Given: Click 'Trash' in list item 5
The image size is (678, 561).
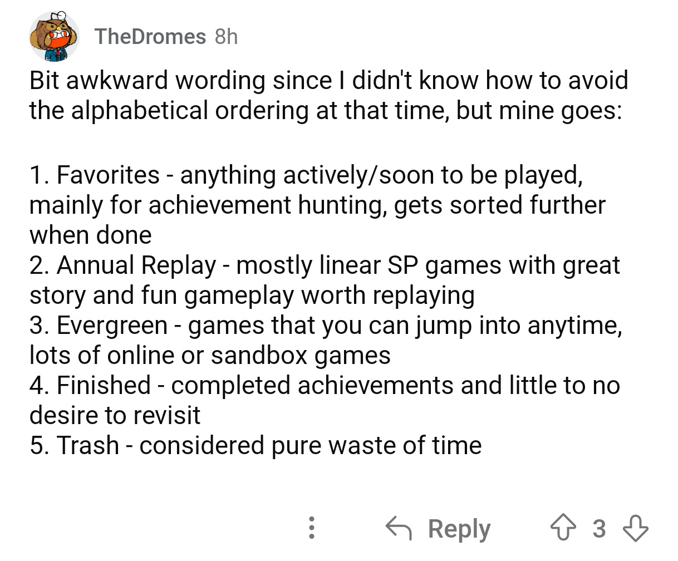Looking at the screenshot, I should pyautogui.click(x=88, y=446).
